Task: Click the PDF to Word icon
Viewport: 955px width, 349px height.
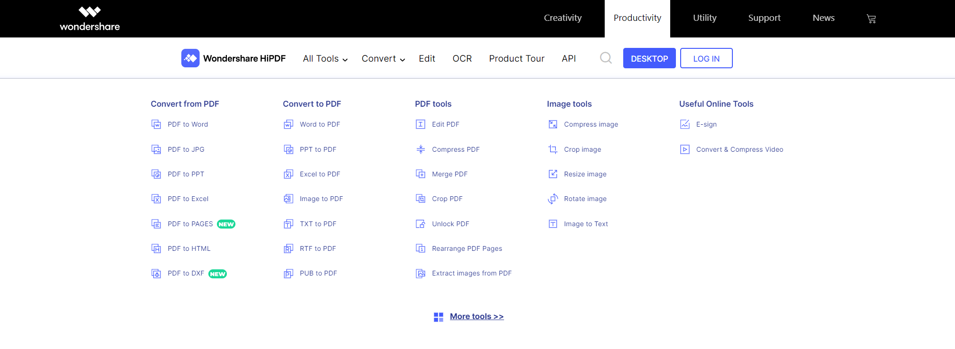Action: click(156, 124)
